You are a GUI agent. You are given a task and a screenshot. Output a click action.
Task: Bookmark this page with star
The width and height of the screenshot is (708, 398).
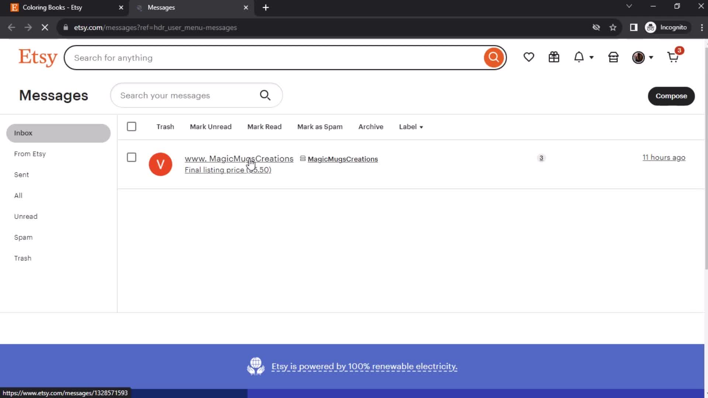pos(613,28)
